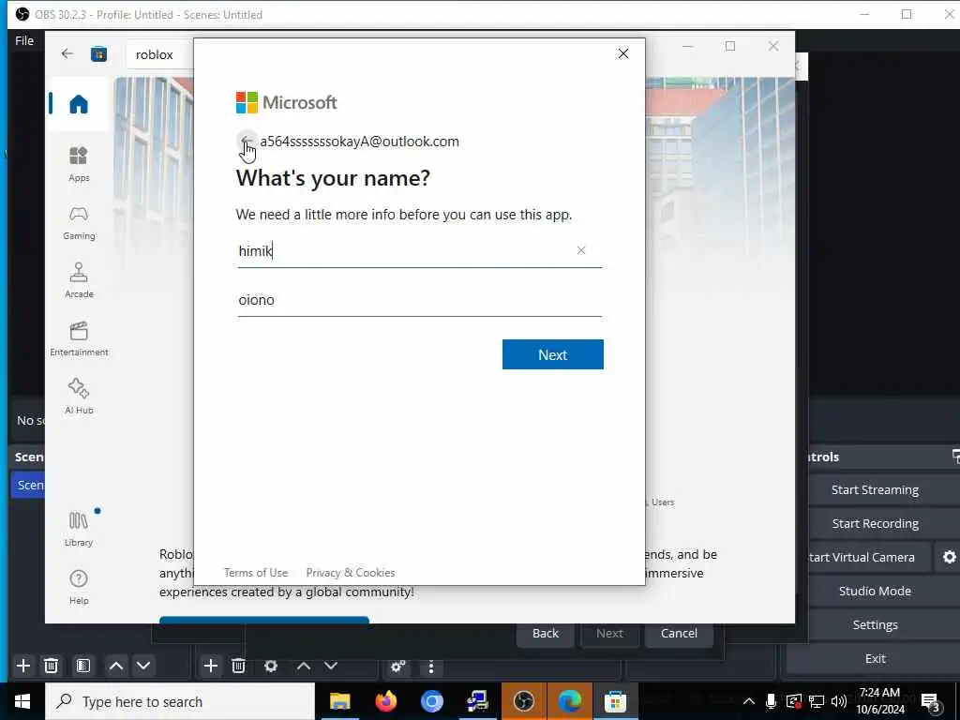960x720 pixels.
Task: Remove selected source with trash icon
Action: coord(239,666)
